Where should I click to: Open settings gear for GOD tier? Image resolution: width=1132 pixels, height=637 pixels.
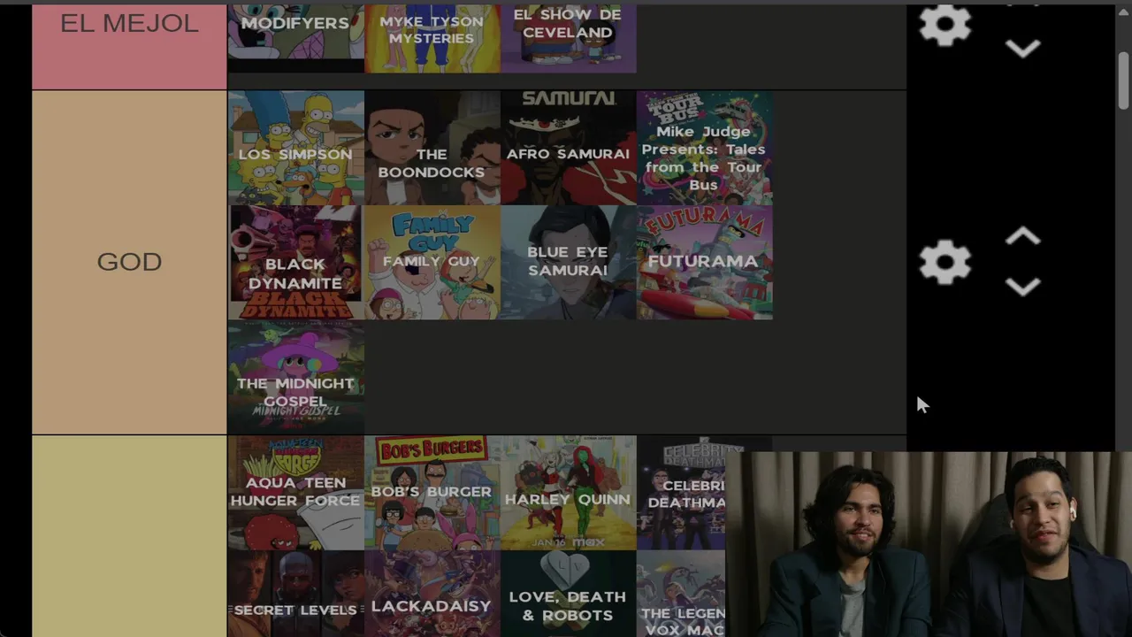[x=945, y=262]
